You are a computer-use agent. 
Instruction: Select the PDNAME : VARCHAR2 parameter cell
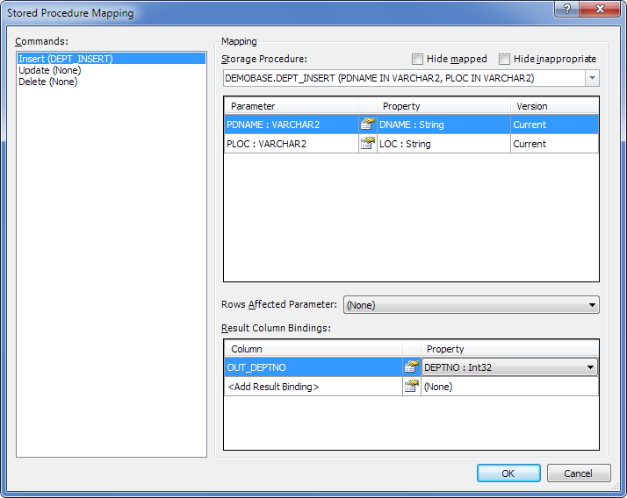[292, 125]
